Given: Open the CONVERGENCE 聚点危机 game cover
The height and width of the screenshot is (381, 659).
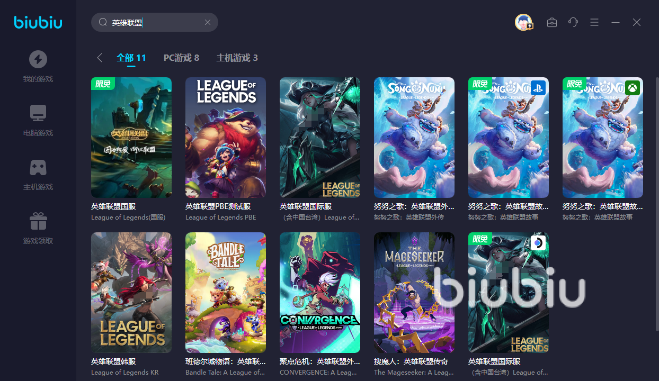Looking at the screenshot, I should 320,293.
